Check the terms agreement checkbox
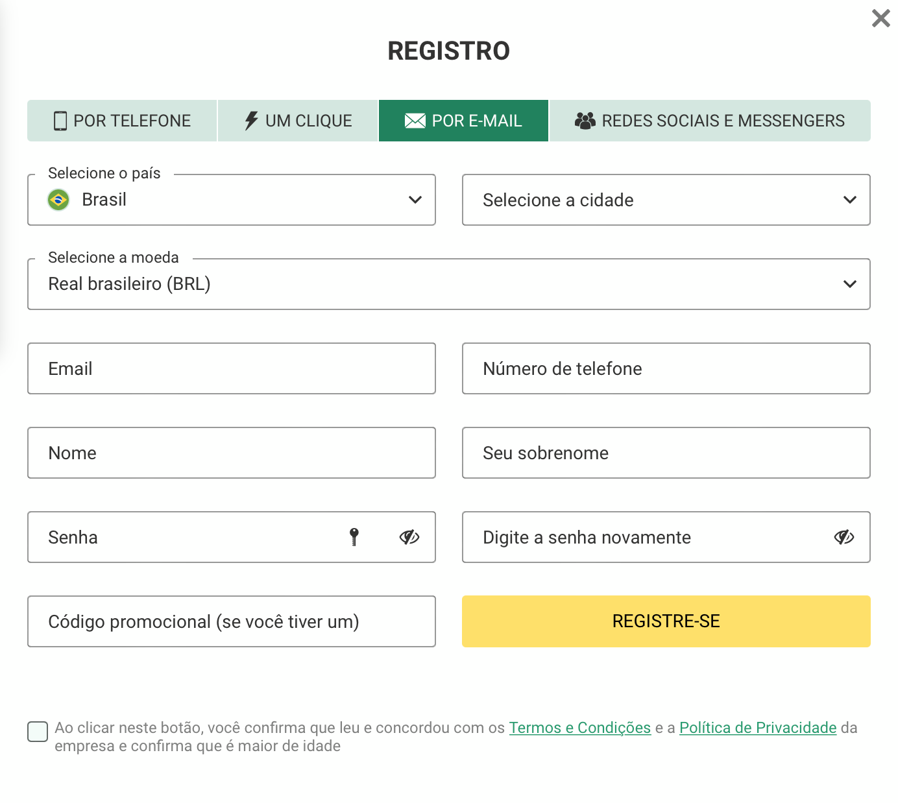898x803 pixels. 38,731
